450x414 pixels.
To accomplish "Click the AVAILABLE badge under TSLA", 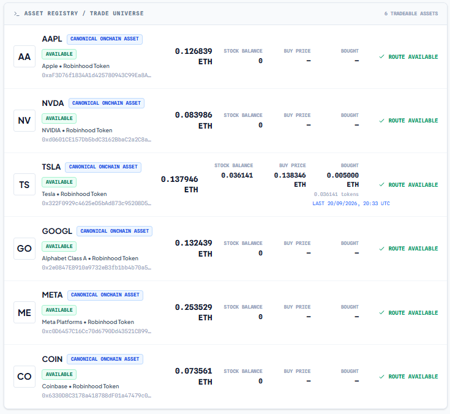I will pyautogui.click(x=59, y=182).
